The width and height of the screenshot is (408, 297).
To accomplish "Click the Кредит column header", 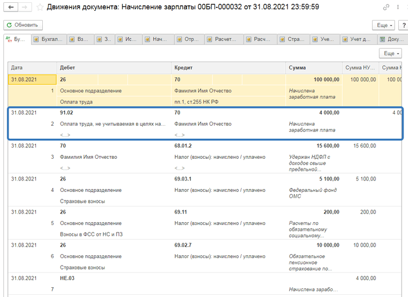I will pos(229,67).
